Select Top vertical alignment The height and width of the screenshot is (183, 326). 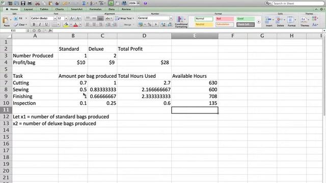tap(88, 18)
